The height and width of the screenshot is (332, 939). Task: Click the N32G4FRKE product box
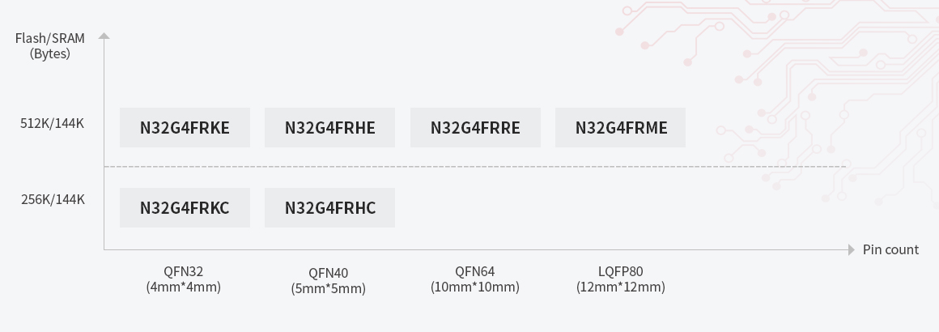pyautogui.click(x=185, y=128)
